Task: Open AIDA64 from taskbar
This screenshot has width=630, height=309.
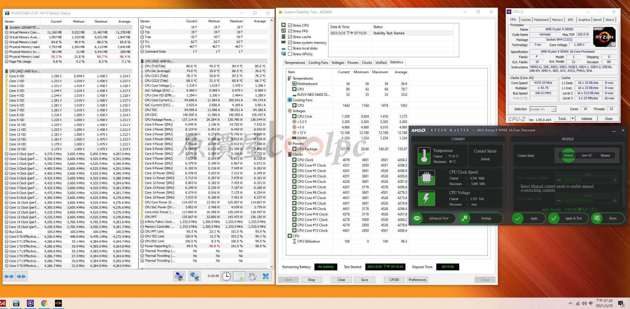Action: tap(3, 303)
